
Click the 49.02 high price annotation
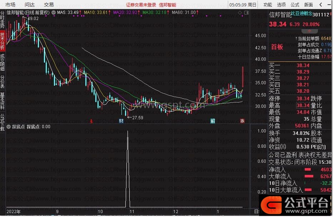[x=33, y=19]
